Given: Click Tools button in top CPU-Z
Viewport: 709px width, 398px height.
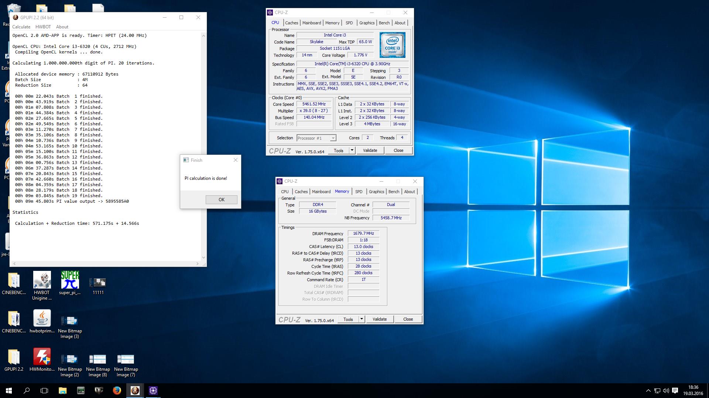Looking at the screenshot, I should (x=339, y=150).
